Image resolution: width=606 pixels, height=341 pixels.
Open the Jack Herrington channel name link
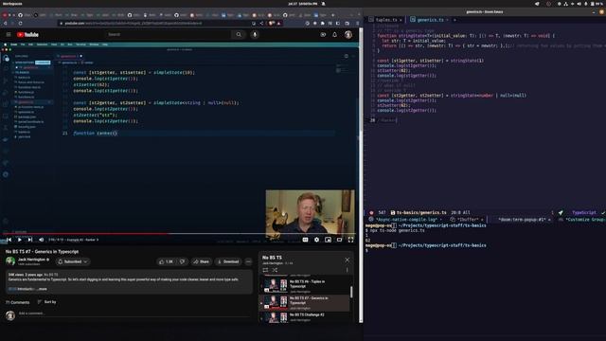pos(32,260)
